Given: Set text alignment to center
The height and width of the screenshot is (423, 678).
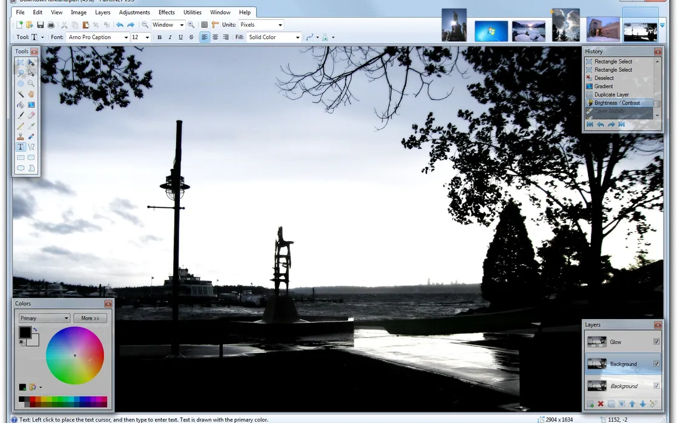Looking at the screenshot, I should (x=215, y=37).
